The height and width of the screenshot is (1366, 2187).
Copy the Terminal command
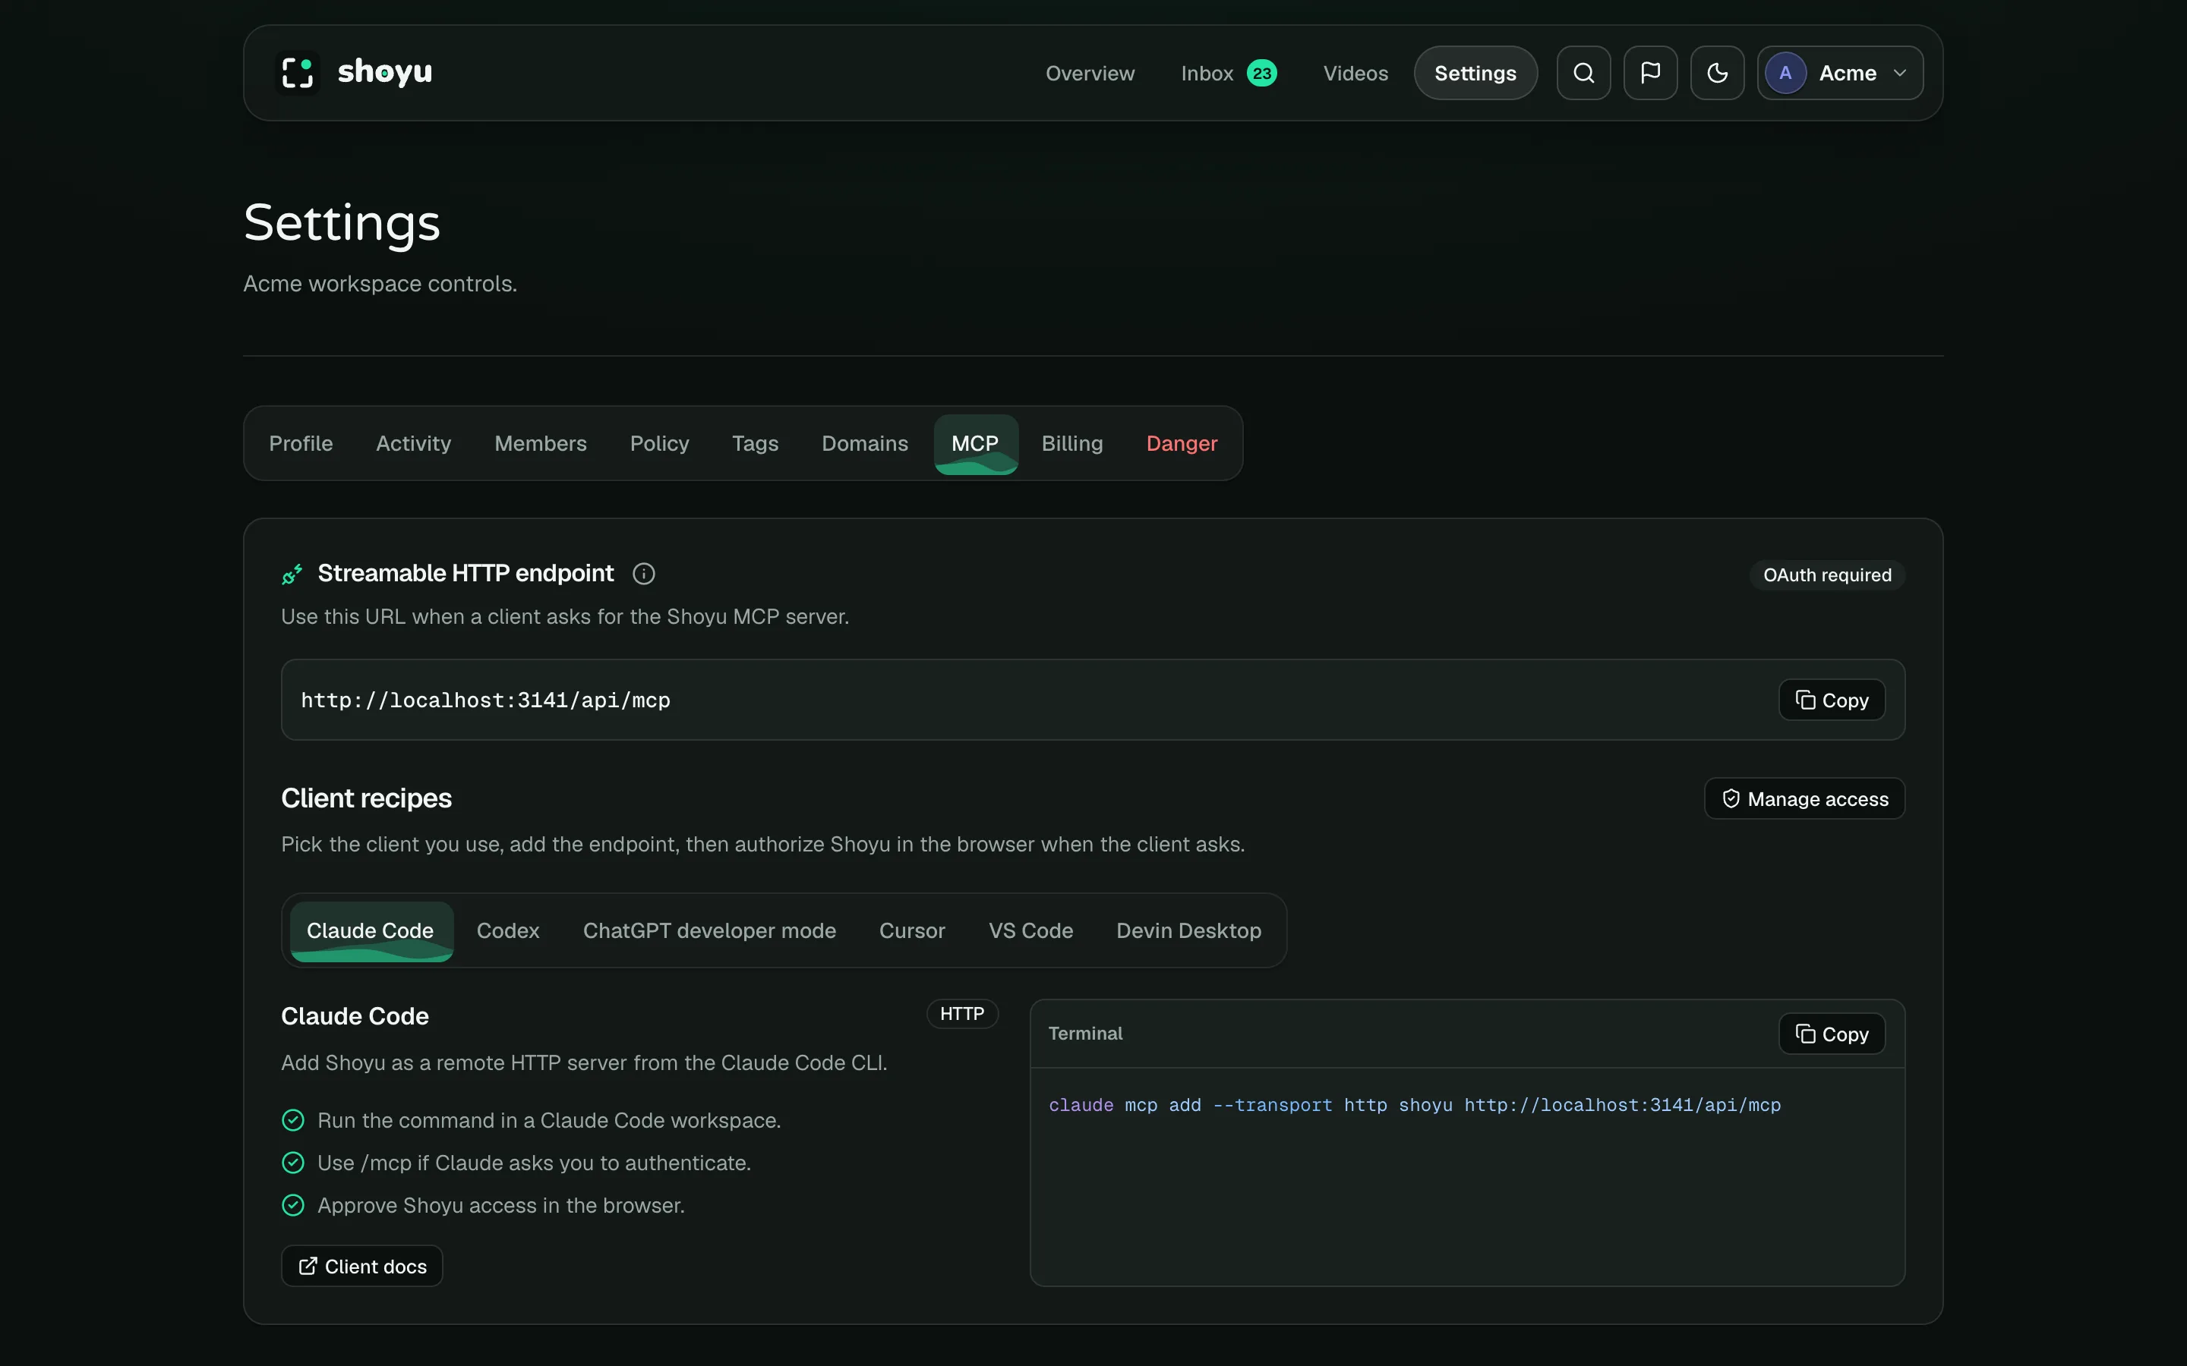(x=1832, y=1034)
